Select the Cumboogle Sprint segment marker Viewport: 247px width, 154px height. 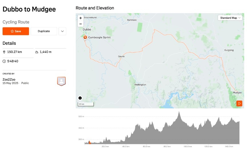click(85, 37)
